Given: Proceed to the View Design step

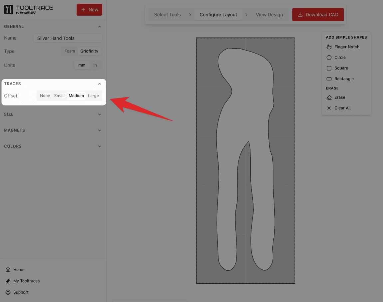Looking at the screenshot, I should click(269, 14).
